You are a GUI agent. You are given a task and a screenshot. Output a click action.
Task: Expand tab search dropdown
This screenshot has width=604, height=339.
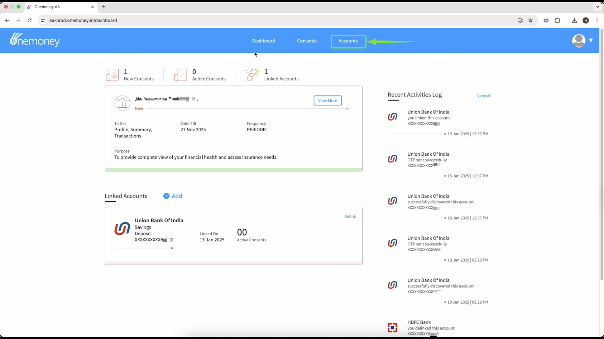598,7
